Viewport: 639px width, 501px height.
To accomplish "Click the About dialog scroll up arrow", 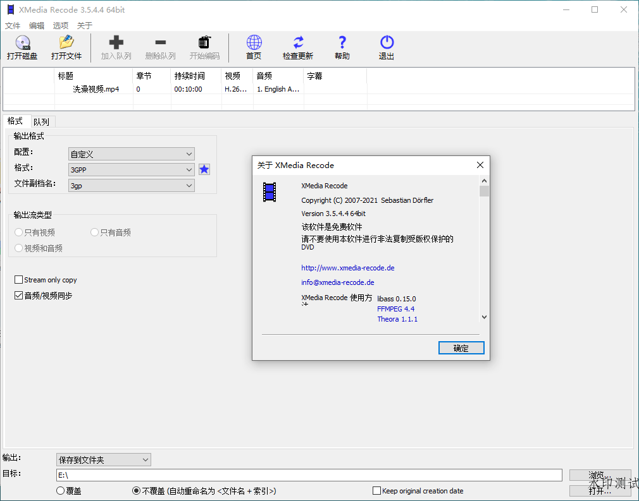I will point(484,180).
